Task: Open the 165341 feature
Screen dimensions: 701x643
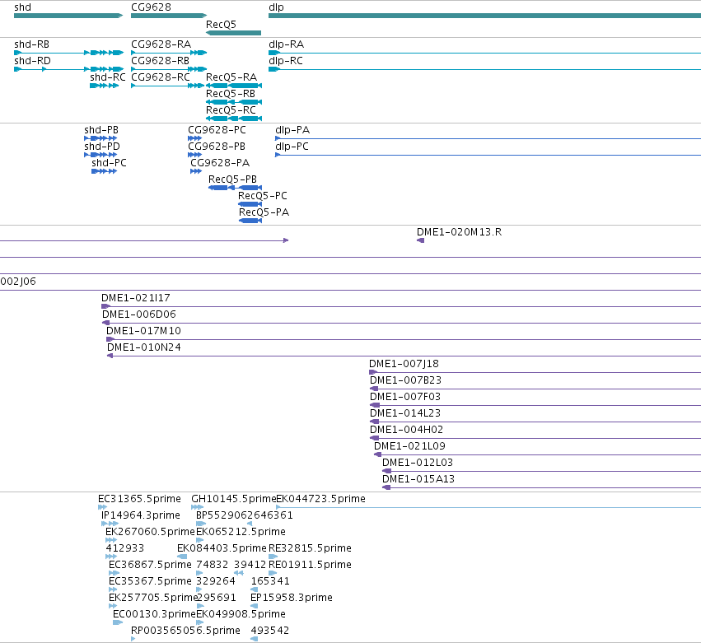Action: click(x=254, y=589)
